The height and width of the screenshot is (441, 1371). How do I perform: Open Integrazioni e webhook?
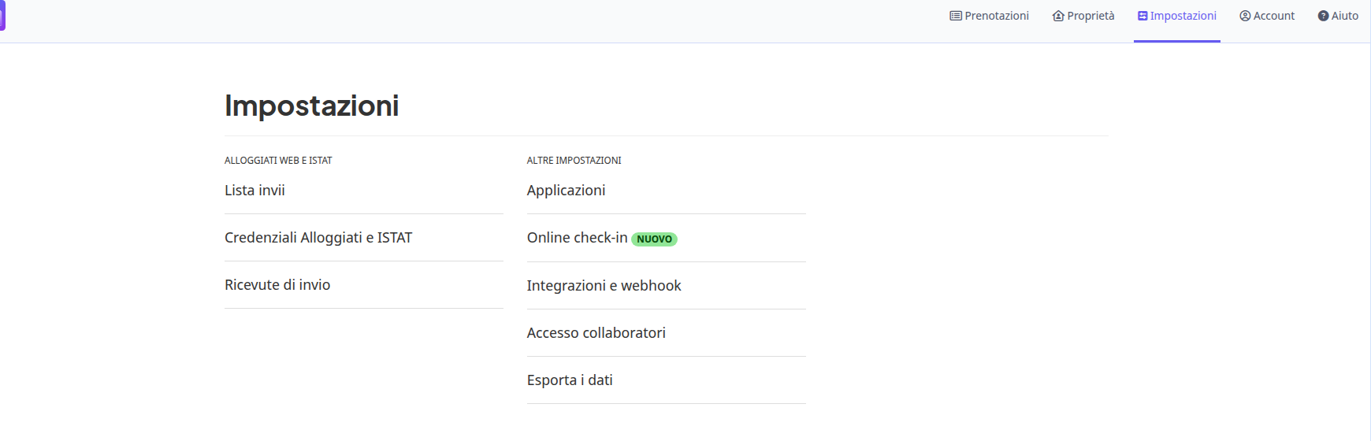click(604, 286)
